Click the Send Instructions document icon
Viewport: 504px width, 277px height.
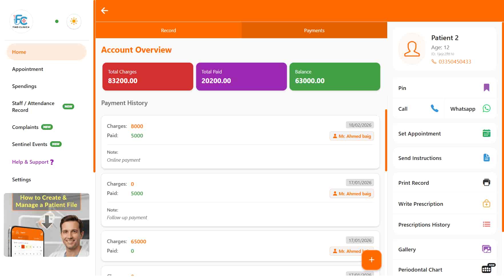487,157
